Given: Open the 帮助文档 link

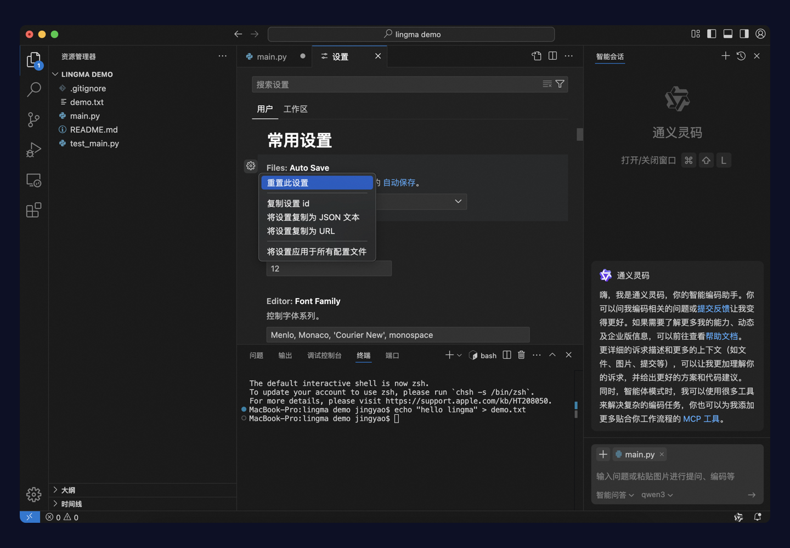Looking at the screenshot, I should pos(721,336).
